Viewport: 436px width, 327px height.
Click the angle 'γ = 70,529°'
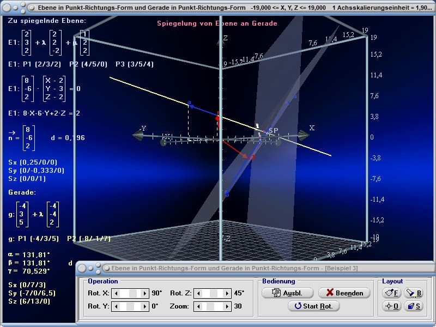point(29,271)
